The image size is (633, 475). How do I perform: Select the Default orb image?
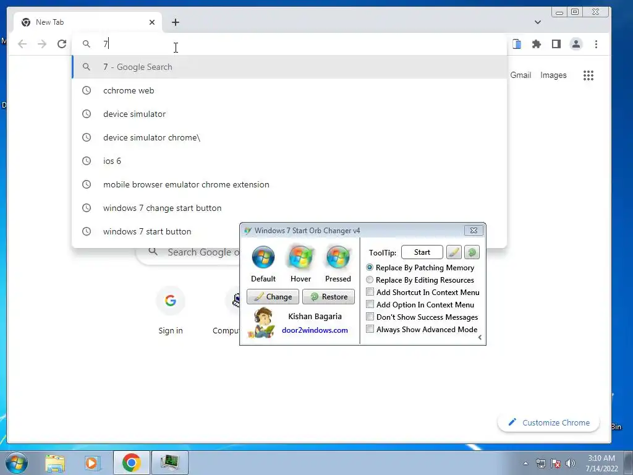(x=263, y=257)
